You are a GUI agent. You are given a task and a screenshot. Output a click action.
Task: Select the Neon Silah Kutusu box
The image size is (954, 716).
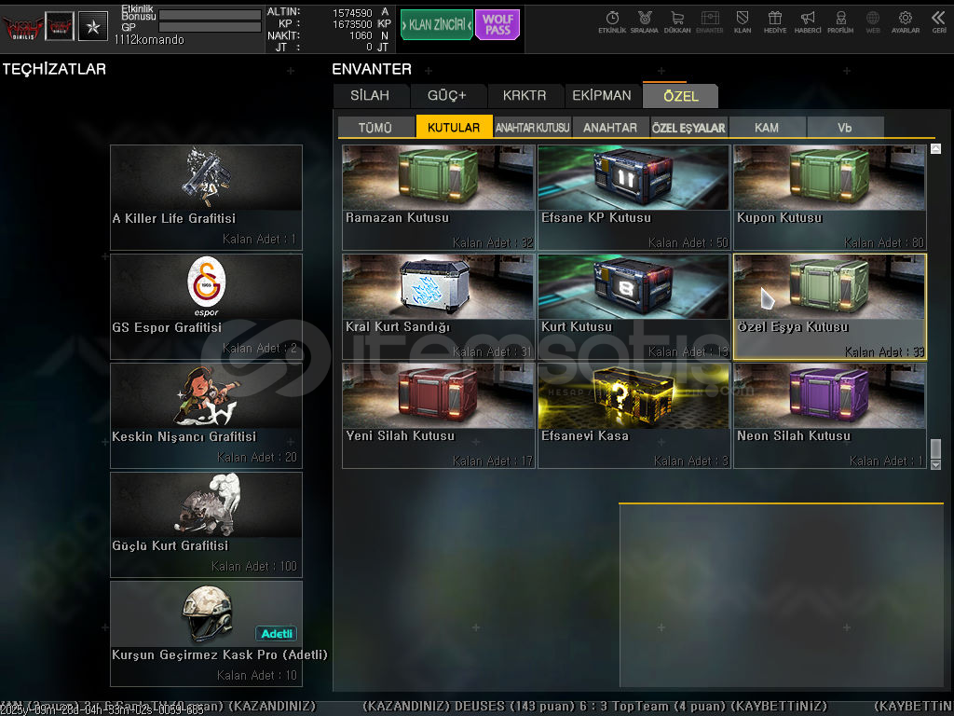830,416
